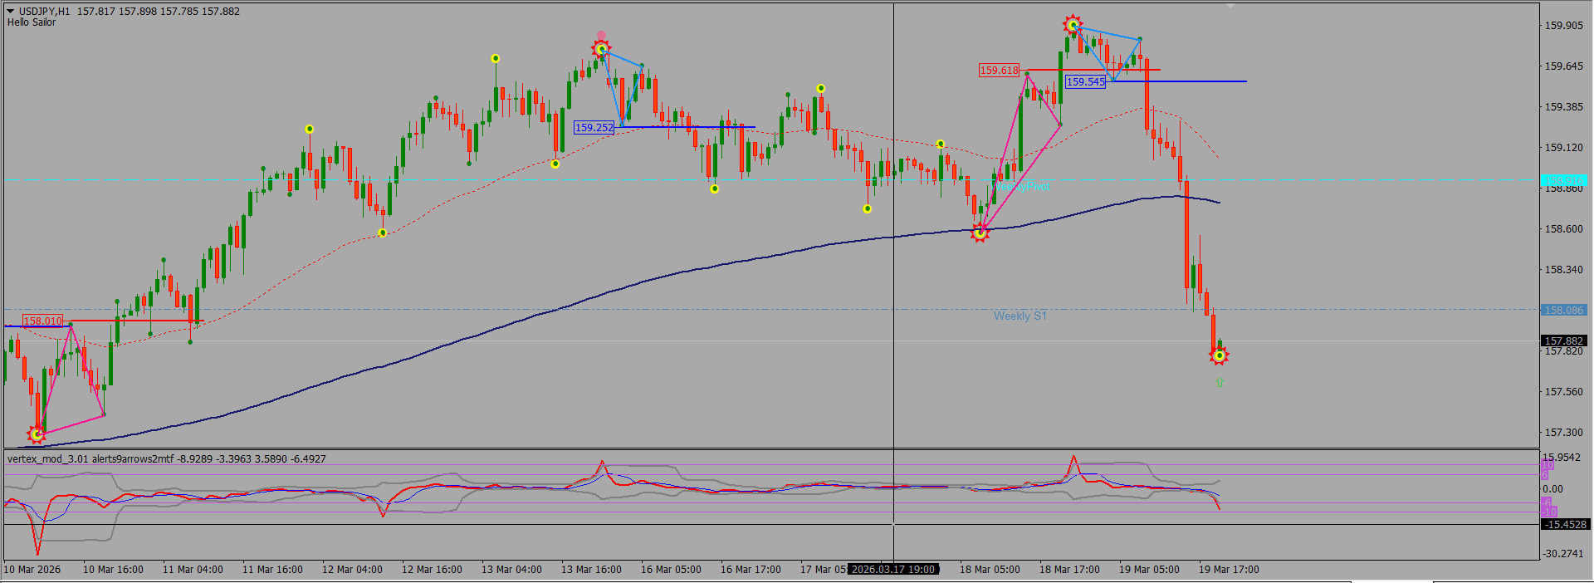
Task: Select the red 159.618 price label
Action: (999, 71)
